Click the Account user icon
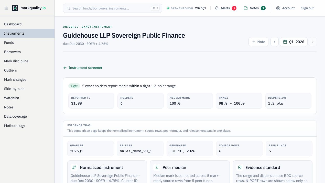The image size is (325, 183). (278, 8)
